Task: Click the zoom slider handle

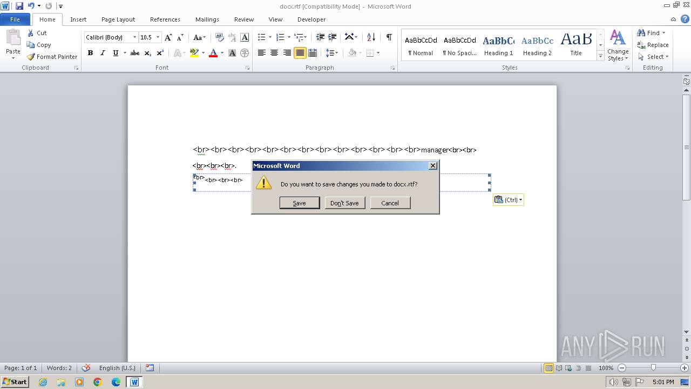Action: pos(653,368)
